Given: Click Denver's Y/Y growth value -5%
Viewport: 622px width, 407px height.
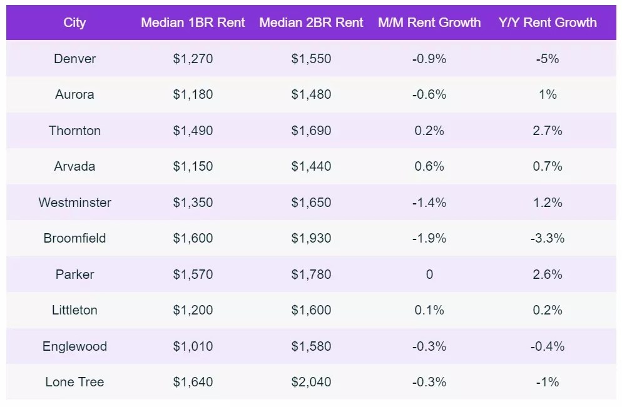Looking at the screenshot, I should (x=548, y=59).
